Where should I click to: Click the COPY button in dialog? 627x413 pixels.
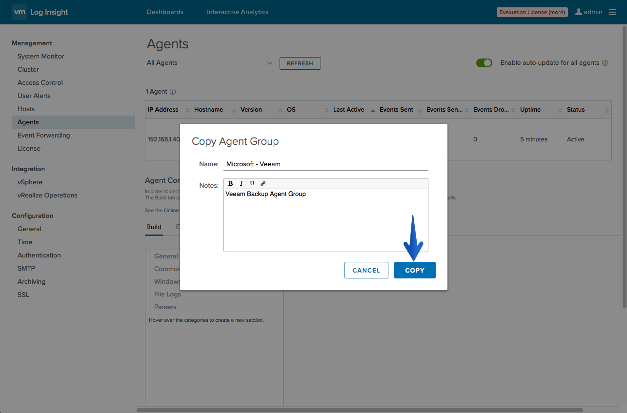pyautogui.click(x=415, y=270)
